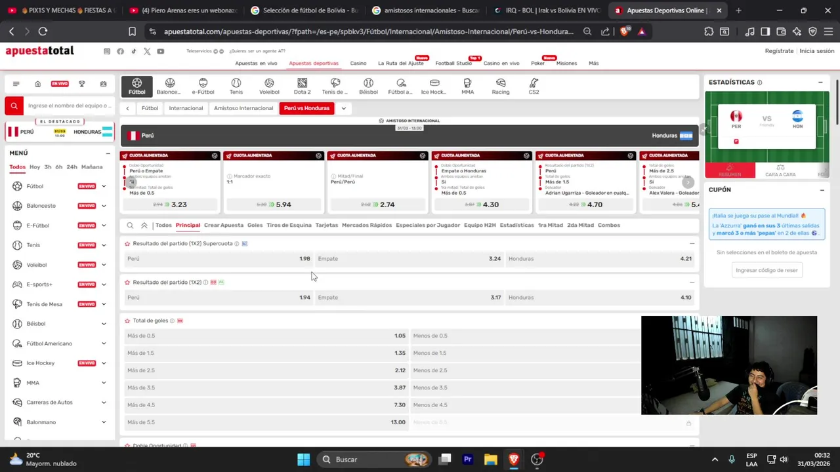Screen dimensions: 840x472
Task: Select the CS2 icon in sport carousel
Action: pos(534,87)
